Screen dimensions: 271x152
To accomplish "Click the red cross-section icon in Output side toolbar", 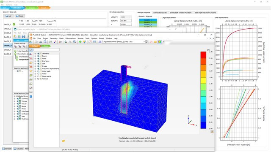I will (31, 67).
